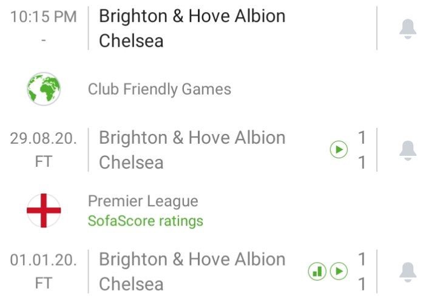
Task: Click the 29.08.20 match date
Action: 44,138
